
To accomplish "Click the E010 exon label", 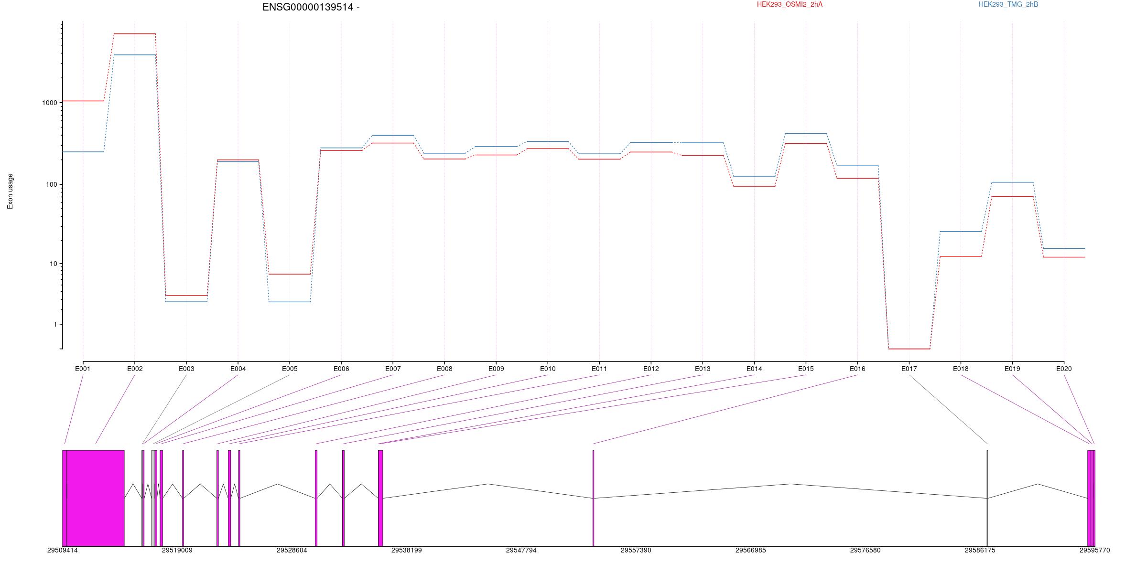I will click(x=548, y=369).
